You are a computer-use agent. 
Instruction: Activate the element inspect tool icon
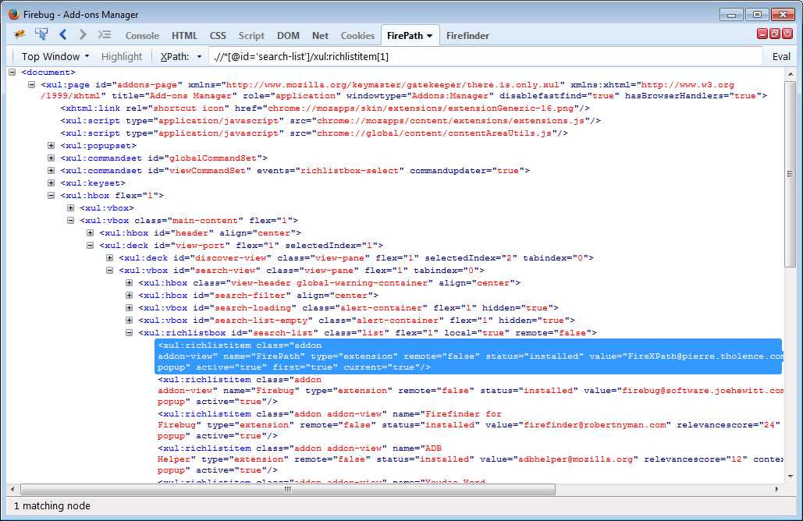click(41, 35)
